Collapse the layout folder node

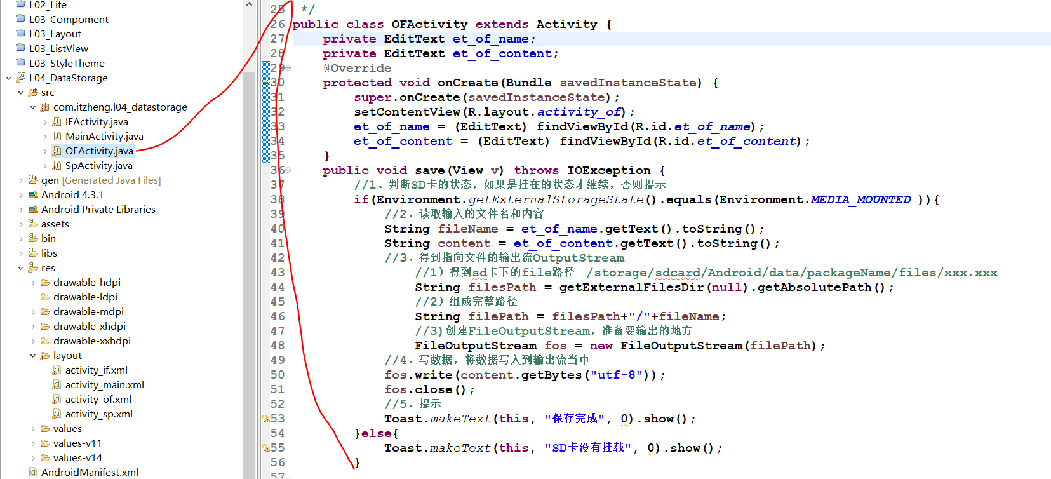pyautogui.click(x=33, y=356)
